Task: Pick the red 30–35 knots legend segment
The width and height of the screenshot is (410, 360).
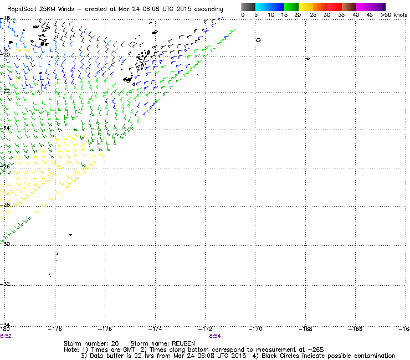Action: (x=335, y=7)
